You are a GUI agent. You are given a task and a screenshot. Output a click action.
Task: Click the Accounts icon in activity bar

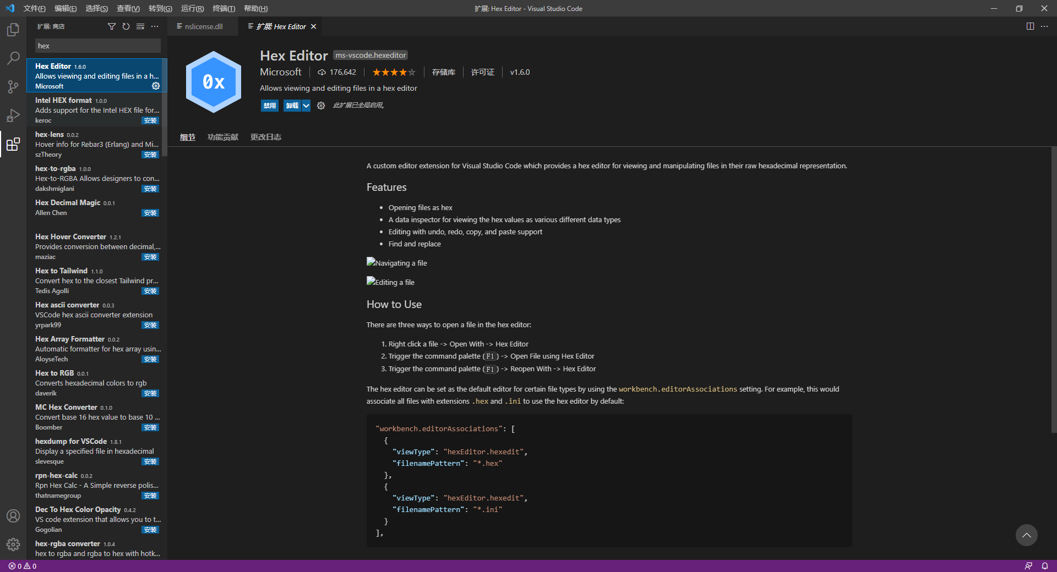(13, 516)
